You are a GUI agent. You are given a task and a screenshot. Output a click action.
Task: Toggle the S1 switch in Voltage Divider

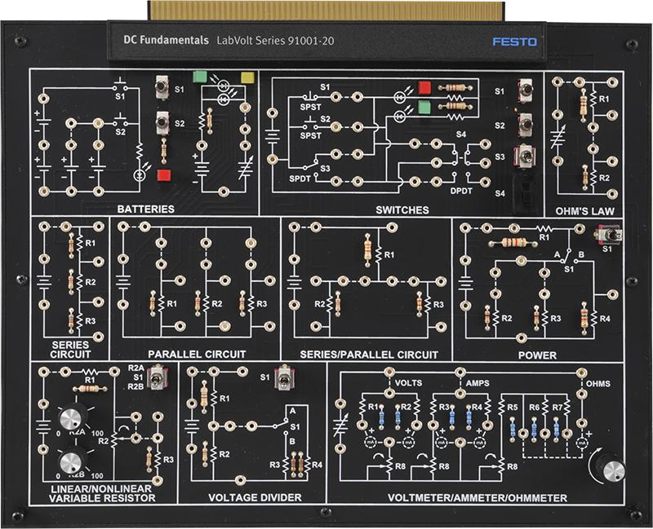(285, 379)
